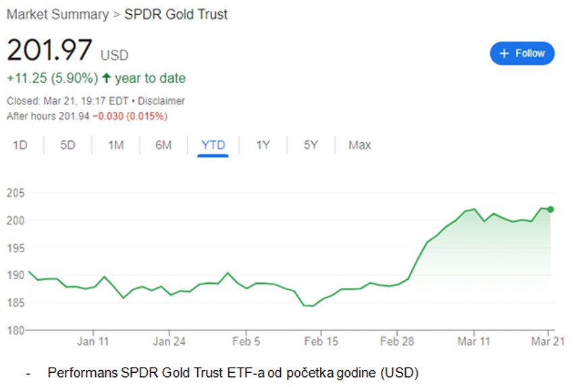Image resolution: width=574 pixels, height=387 pixels.
Task: Click the Jan 24 axis date label
Action: (x=169, y=342)
